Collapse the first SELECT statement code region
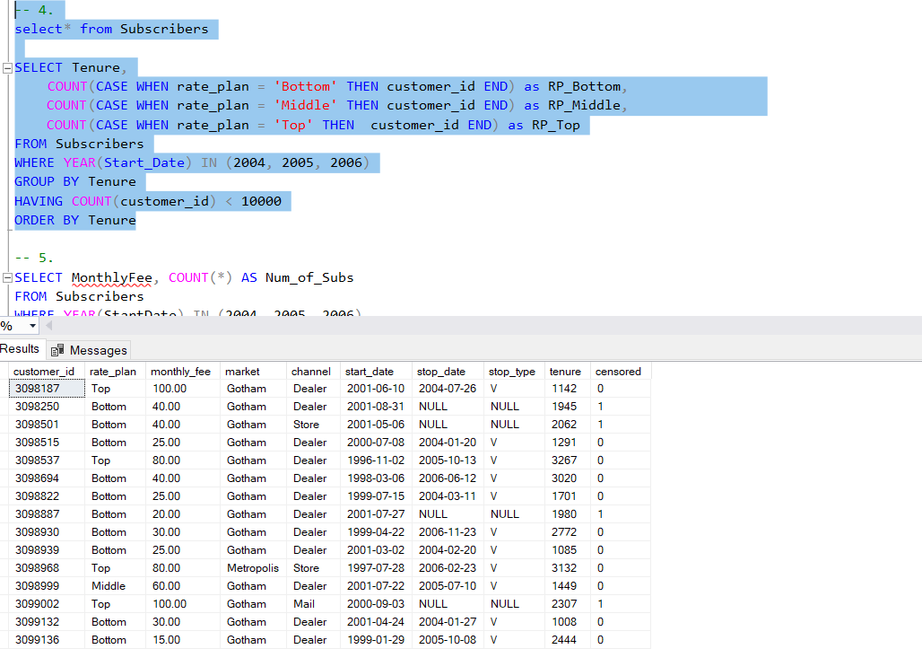The height and width of the screenshot is (649, 922). 5,67
